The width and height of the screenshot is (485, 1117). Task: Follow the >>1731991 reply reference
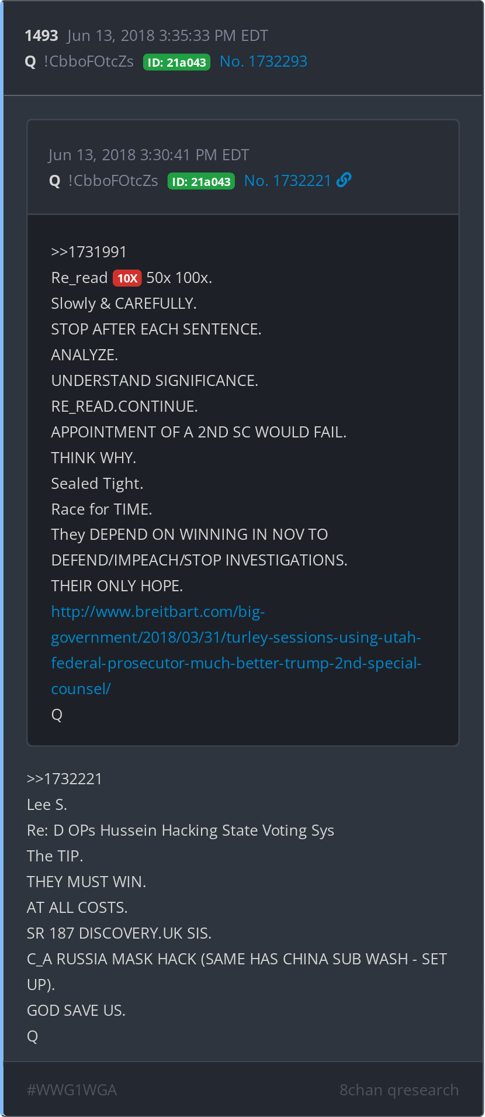click(x=89, y=252)
